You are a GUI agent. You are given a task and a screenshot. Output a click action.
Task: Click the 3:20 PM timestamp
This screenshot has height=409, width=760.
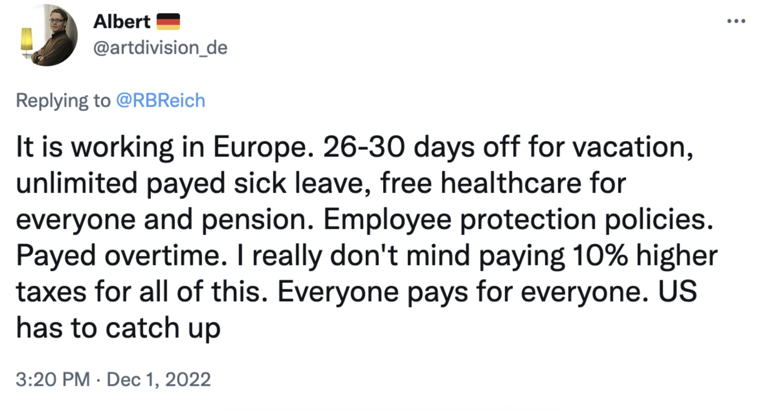[x=53, y=379]
